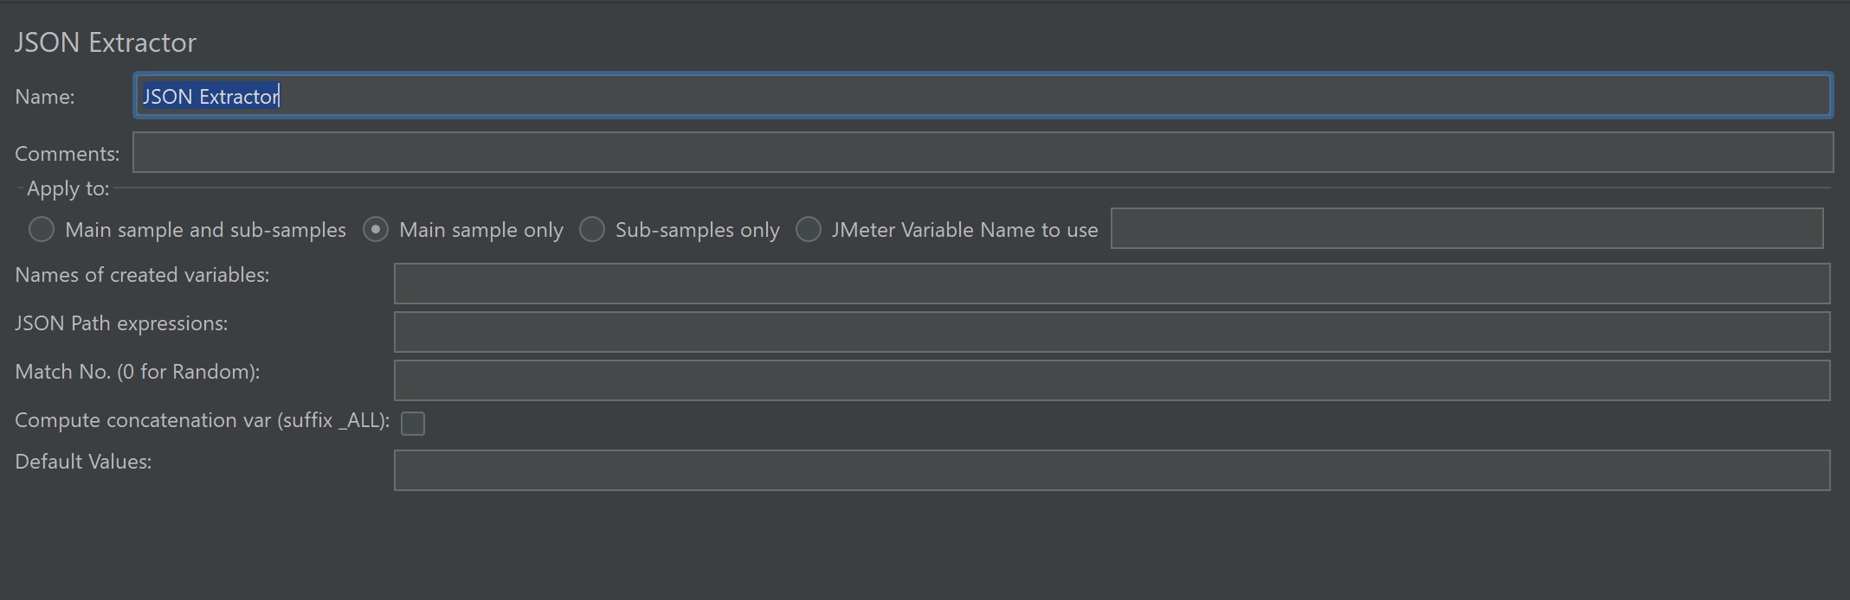Click the "Comments:" label

(x=68, y=154)
